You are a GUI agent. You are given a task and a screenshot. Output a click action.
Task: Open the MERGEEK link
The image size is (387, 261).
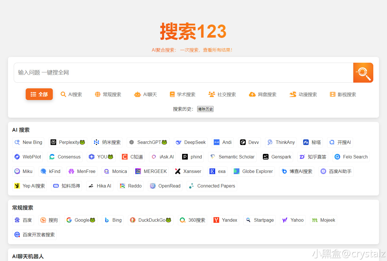coord(151,171)
